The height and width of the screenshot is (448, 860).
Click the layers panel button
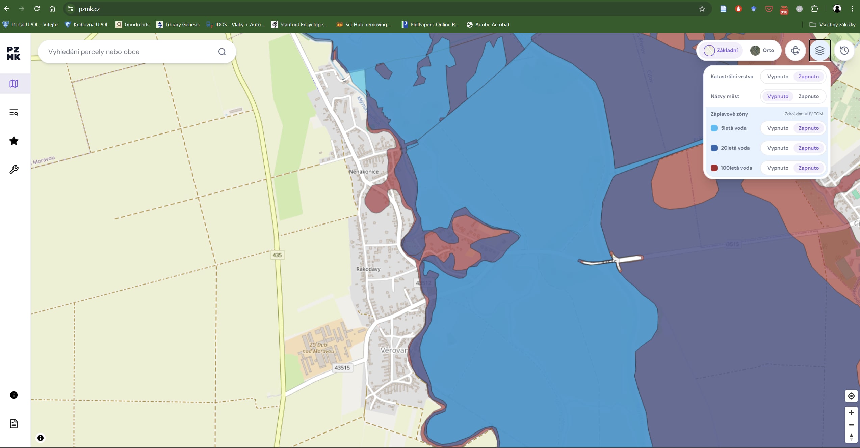tap(819, 51)
